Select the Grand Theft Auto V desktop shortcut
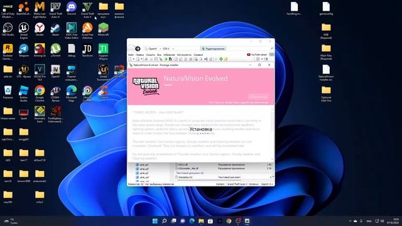This screenshot has height=226, width=402. click(x=87, y=10)
